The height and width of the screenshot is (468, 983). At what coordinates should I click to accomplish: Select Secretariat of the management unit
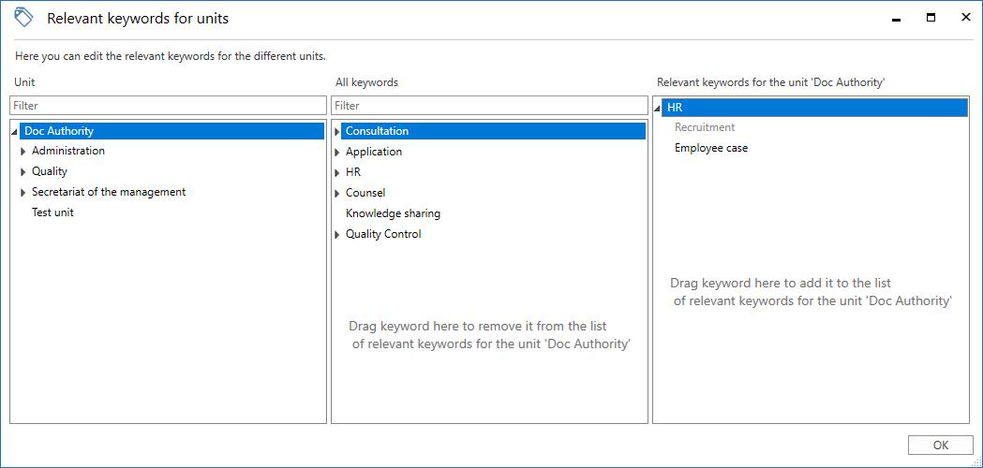tap(109, 192)
